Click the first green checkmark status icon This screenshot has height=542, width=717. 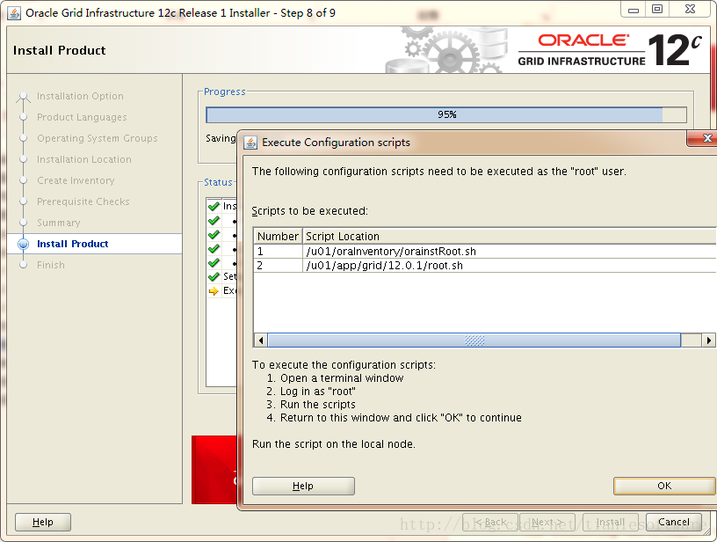tap(214, 206)
